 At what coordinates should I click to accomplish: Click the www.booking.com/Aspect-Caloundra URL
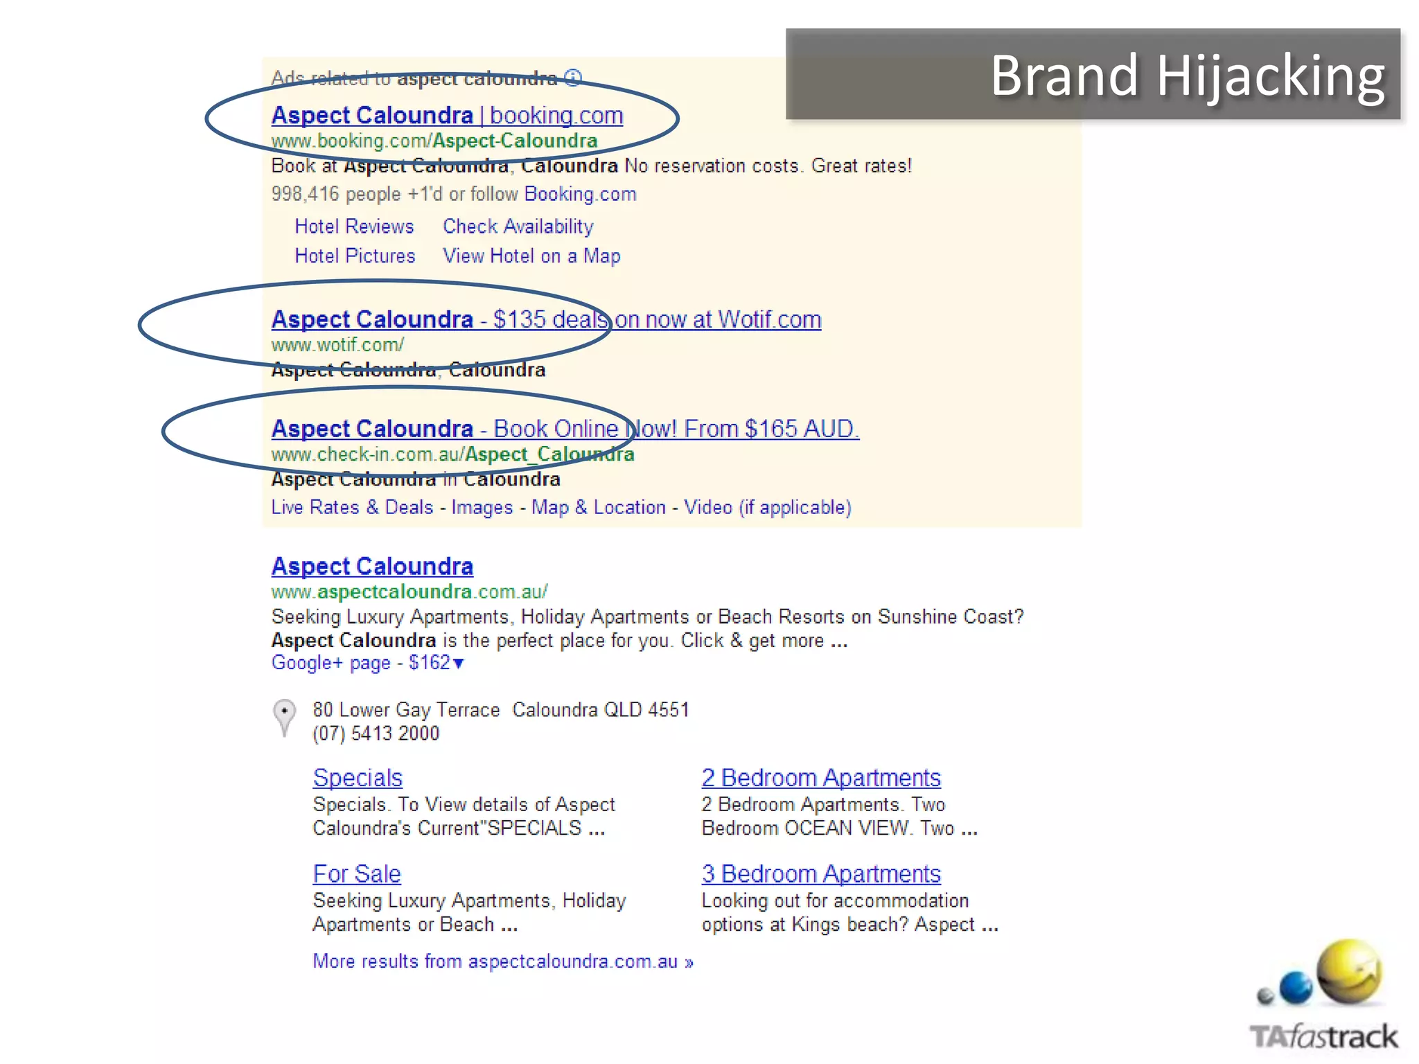pos(434,141)
